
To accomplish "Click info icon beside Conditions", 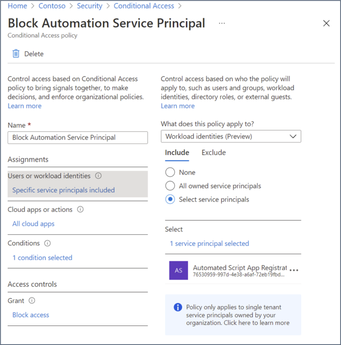I will coord(48,243).
